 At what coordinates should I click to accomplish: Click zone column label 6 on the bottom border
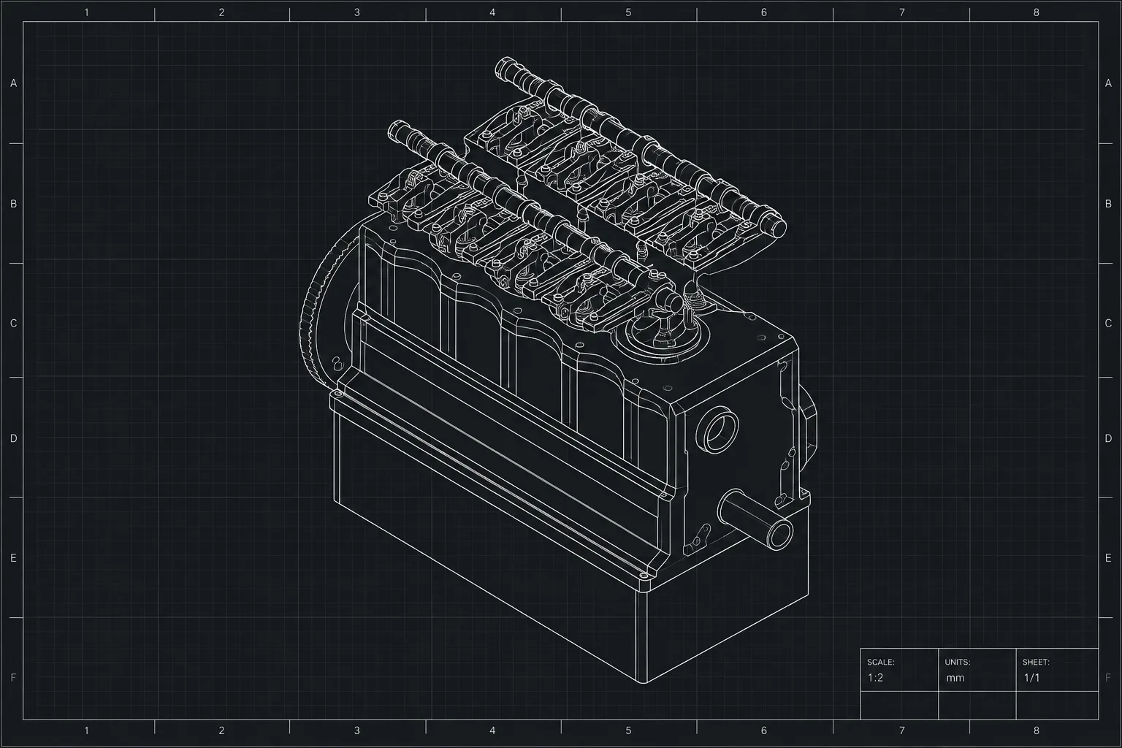(x=764, y=730)
